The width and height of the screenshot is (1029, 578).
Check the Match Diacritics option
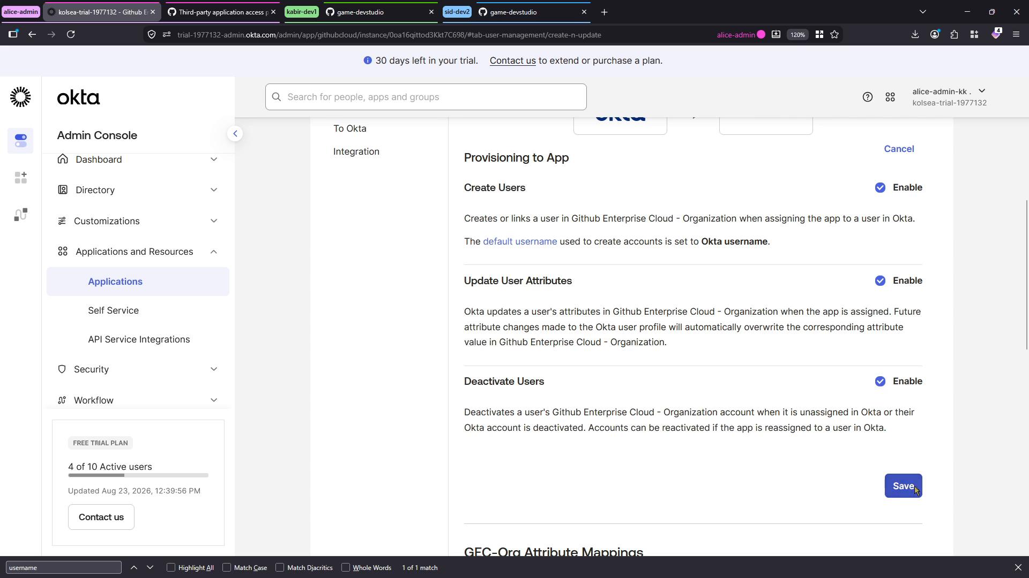coord(280,567)
